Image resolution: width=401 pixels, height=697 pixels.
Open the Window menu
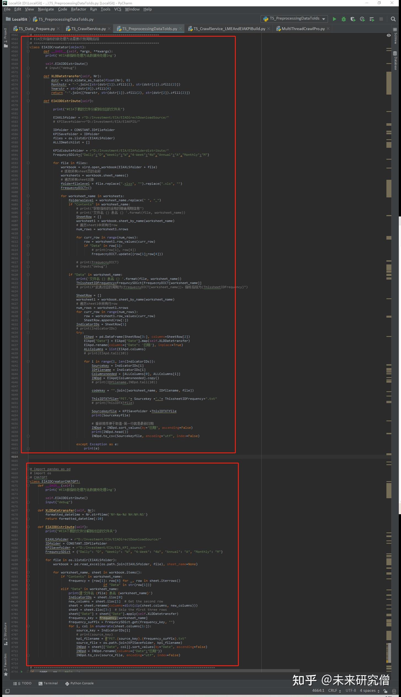point(132,9)
